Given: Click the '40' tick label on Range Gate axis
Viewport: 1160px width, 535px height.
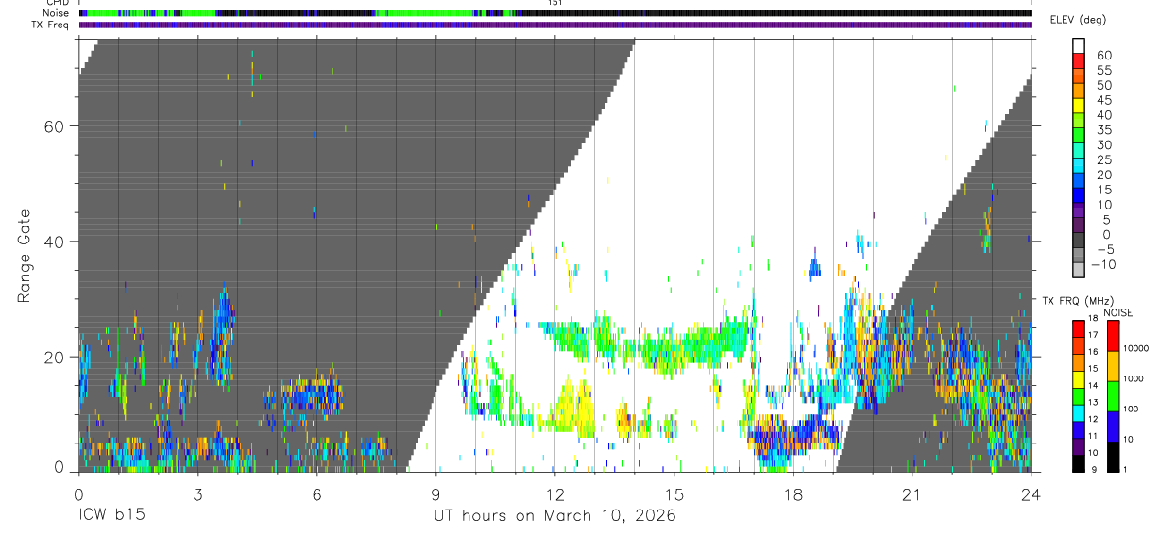Looking at the screenshot, I should (53, 242).
